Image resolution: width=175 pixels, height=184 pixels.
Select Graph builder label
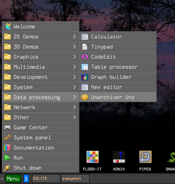[x=111, y=77]
